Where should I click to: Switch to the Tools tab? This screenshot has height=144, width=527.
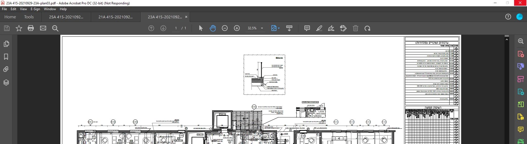click(29, 17)
